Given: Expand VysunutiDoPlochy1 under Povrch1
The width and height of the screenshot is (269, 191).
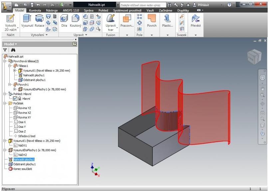Looking at the screenshot, I should click(15, 89).
